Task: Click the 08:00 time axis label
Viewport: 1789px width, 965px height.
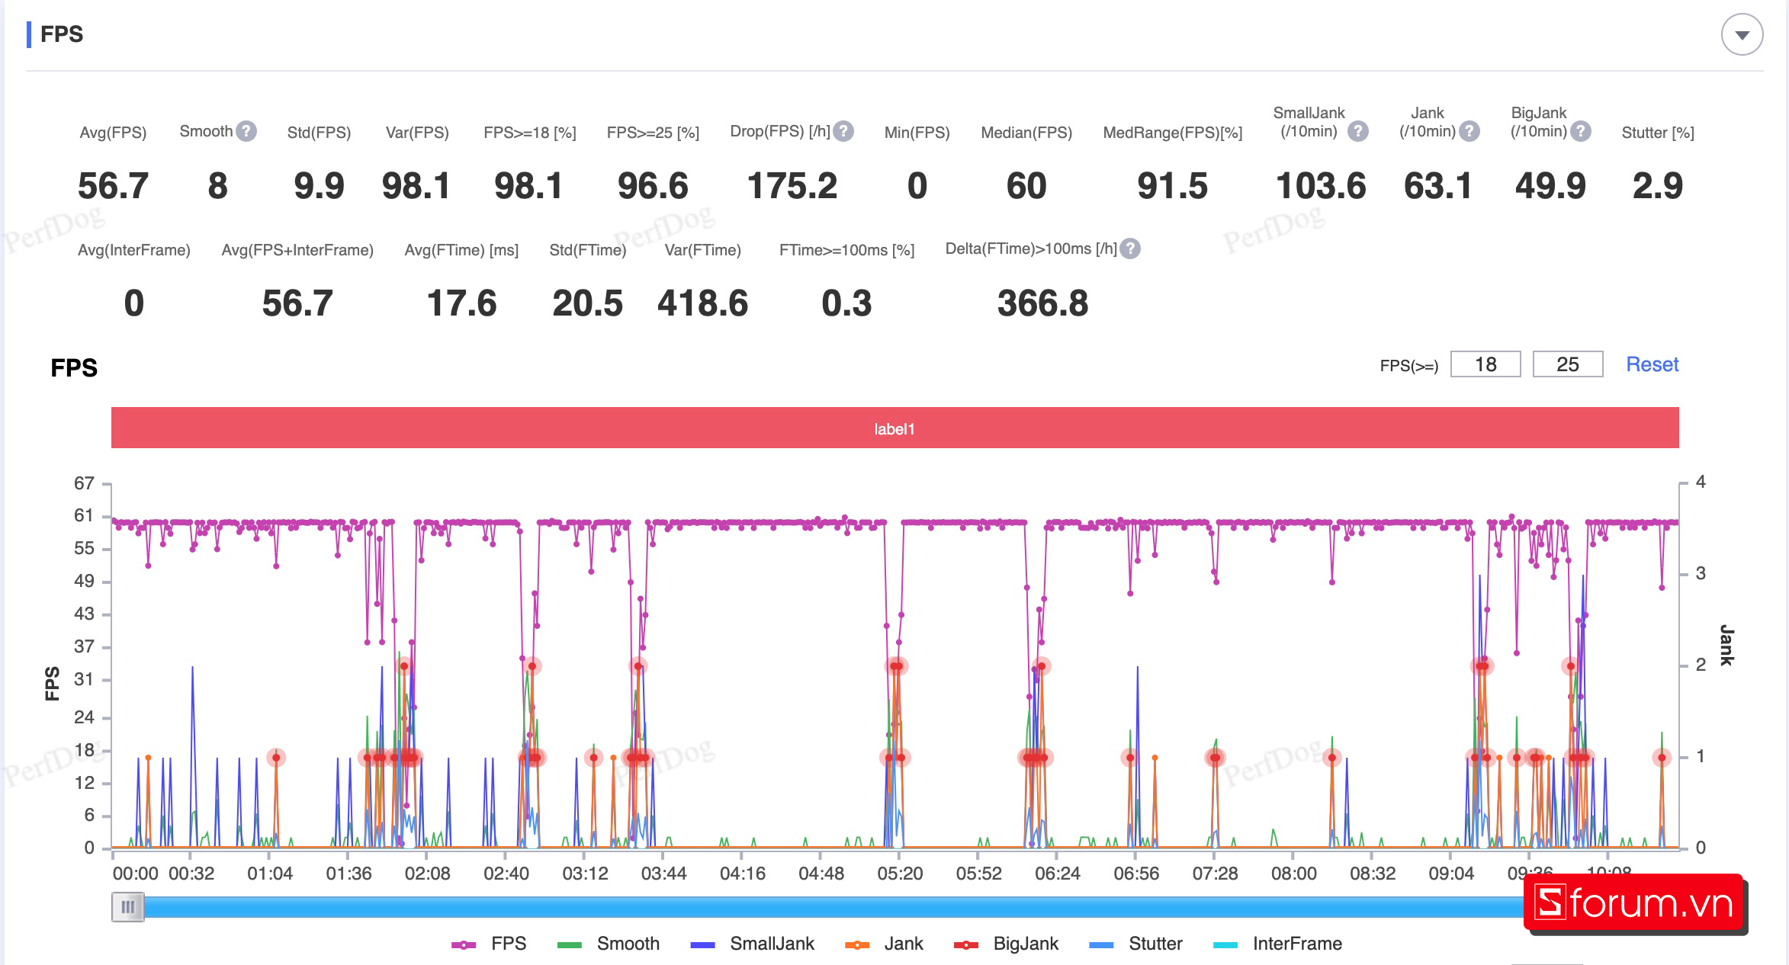Action: [1294, 874]
